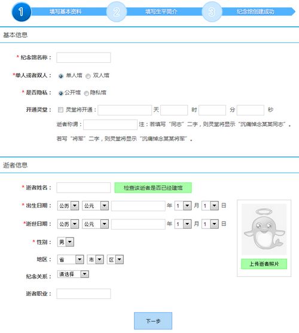Click the 下一步 next button
This screenshot has width=299, height=333.
point(153,320)
